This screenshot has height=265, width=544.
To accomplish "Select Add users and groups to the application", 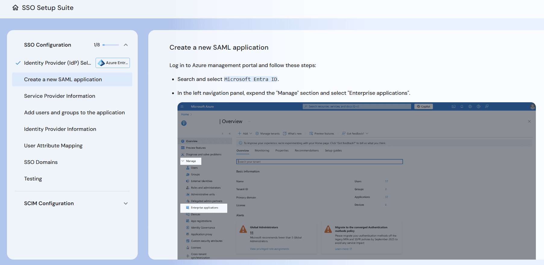I will point(74,112).
